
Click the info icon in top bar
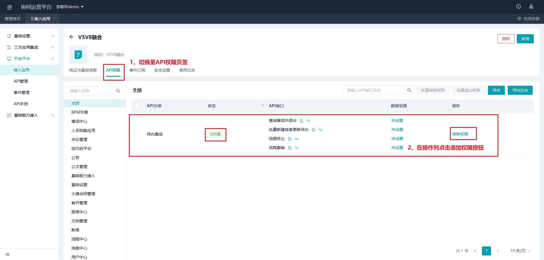tap(518, 7)
